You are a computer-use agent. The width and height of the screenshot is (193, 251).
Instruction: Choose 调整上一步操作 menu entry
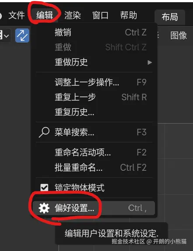(x=94, y=82)
